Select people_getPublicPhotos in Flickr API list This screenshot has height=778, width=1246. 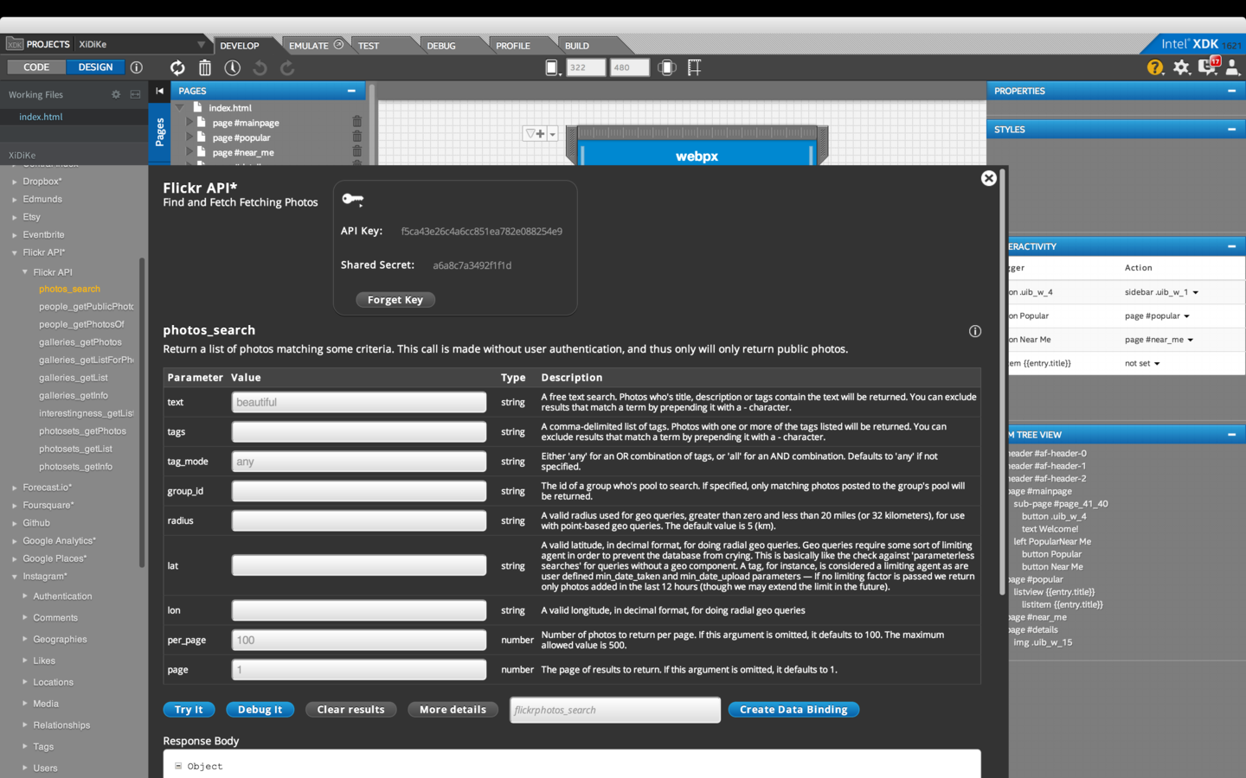[x=87, y=307]
